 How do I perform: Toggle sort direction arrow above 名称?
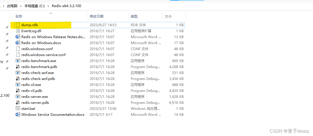point(51,13)
